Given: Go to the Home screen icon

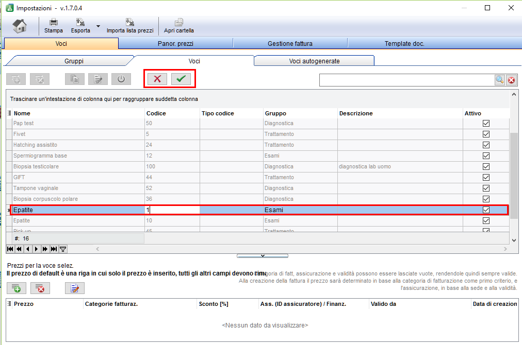Looking at the screenshot, I should [20, 26].
